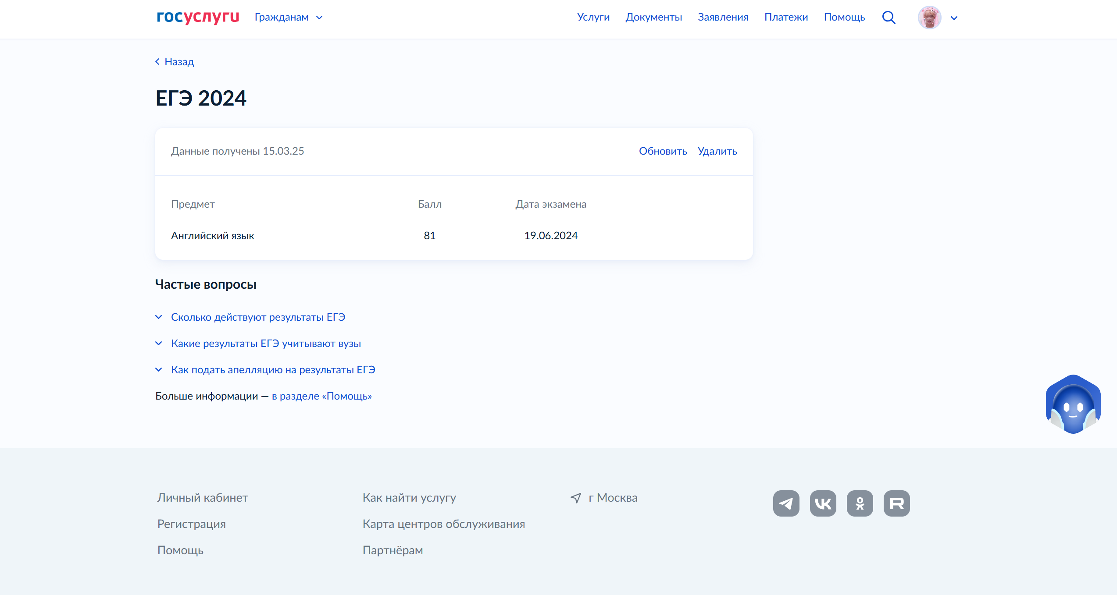Open the Услуги menu item
Viewport: 1117px width, 595px height.
pyautogui.click(x=593, y=17)
